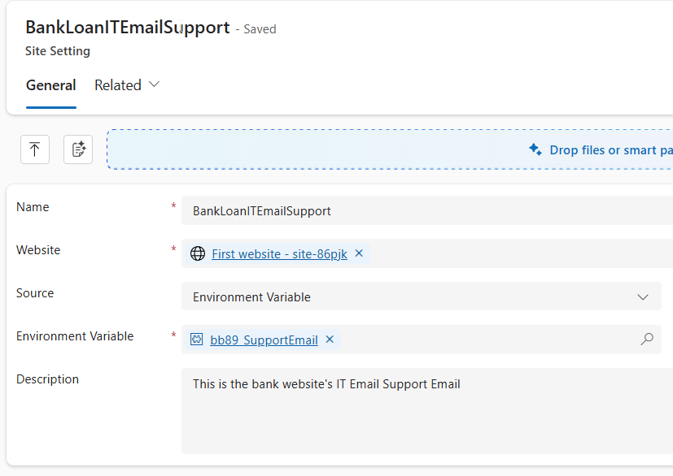Switch to the General tab
673x476 pixels.
pos(51,85)
